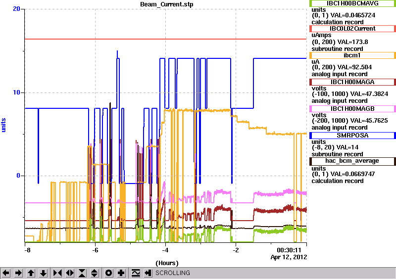Click the SCROLLING status text
396x279 pixels.
172,273
